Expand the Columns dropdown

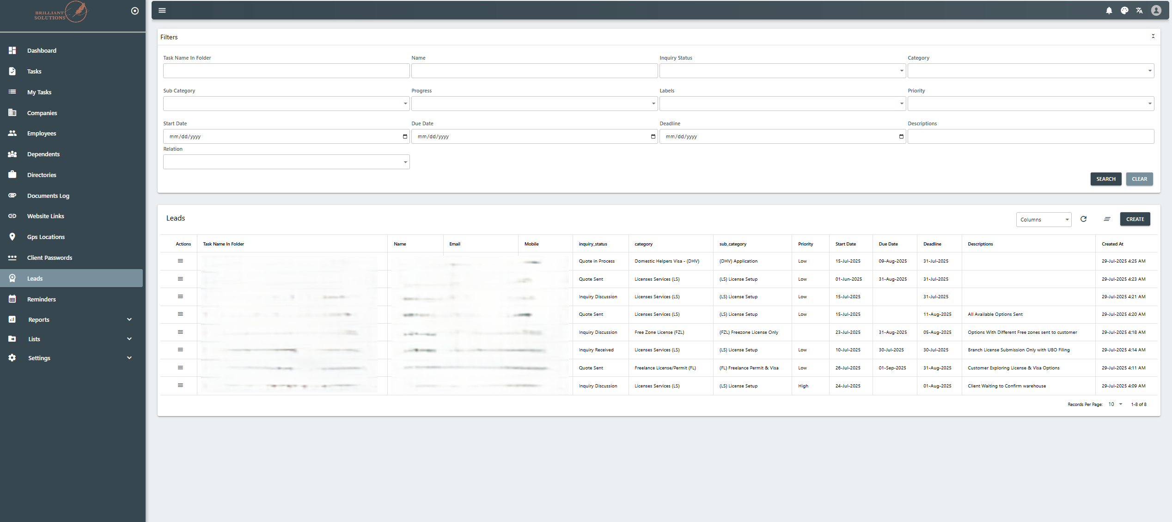[x=1044, y=220]
